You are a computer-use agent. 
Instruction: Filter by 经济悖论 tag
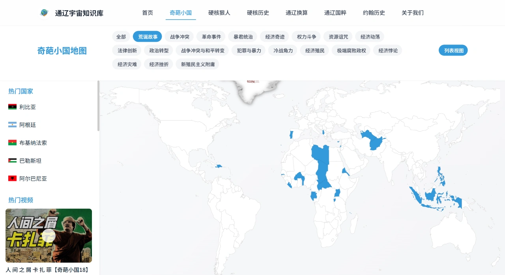[388, 50]
